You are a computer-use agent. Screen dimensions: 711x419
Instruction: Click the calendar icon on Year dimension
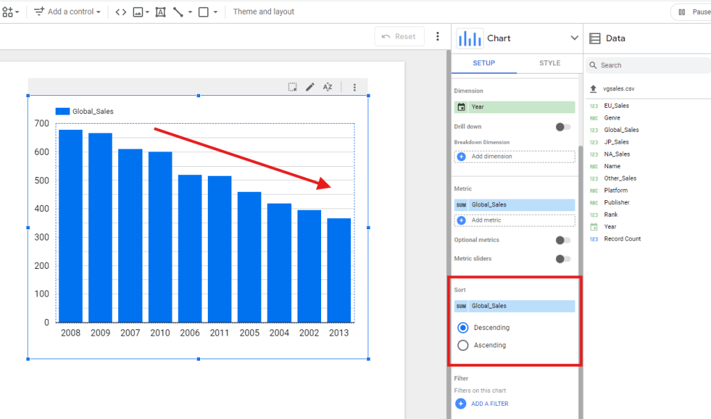(x=461, y=107)
